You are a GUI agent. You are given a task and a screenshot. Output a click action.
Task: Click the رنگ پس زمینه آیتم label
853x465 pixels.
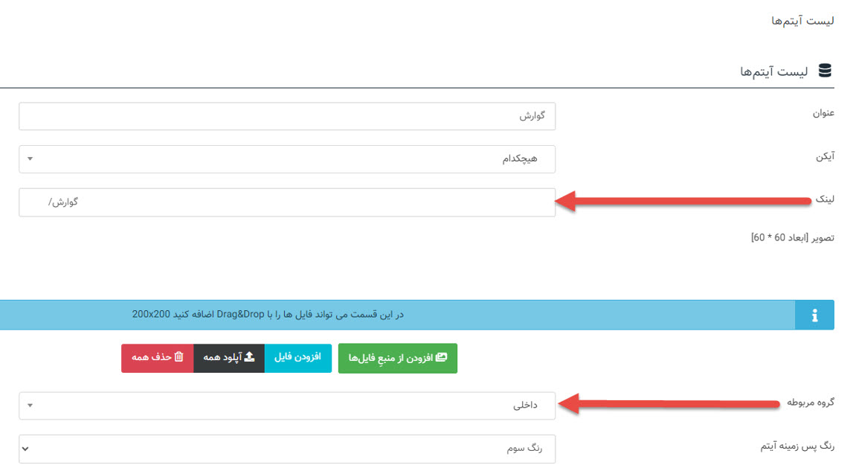[x=796, y=446]
